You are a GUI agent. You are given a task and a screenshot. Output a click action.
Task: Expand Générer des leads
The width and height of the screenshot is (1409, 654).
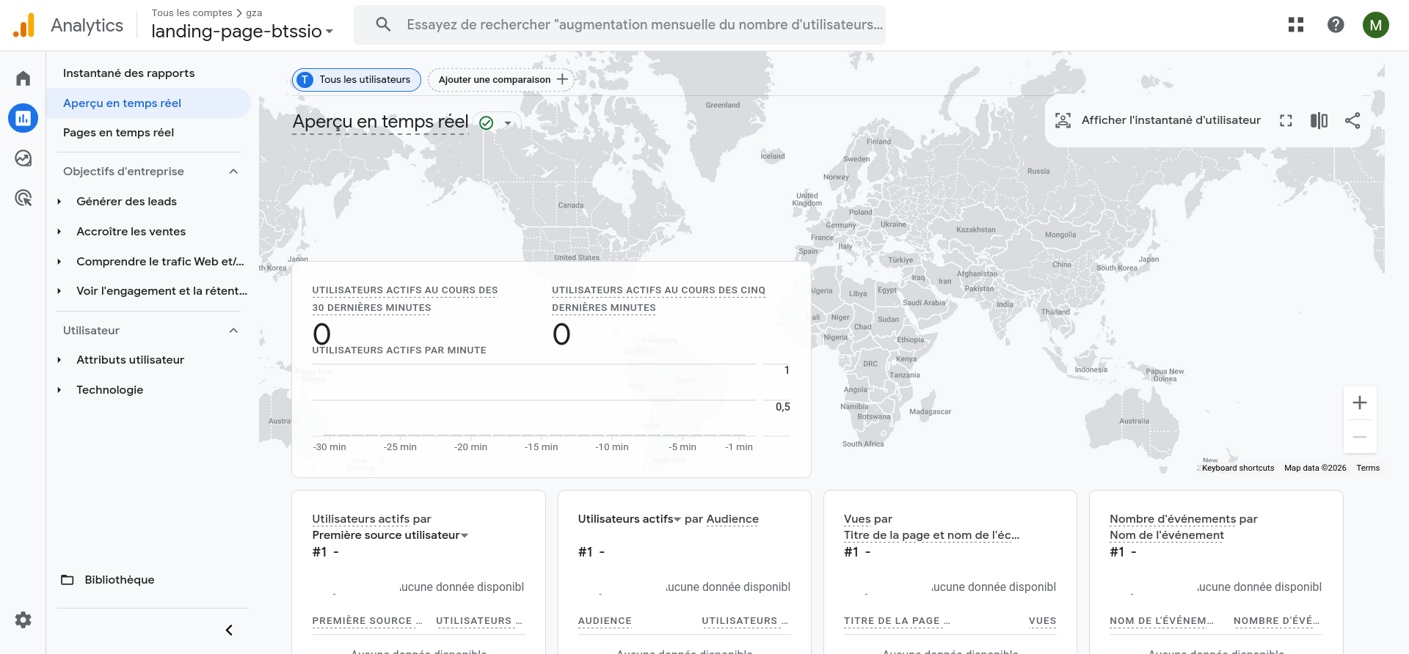coord(59,202)
